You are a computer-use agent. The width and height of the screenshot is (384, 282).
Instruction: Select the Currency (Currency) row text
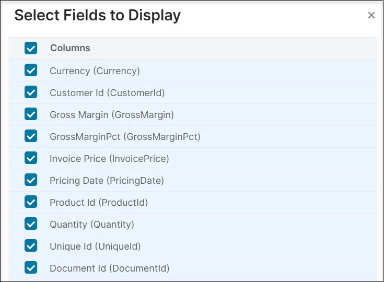[x=95, y=70]
